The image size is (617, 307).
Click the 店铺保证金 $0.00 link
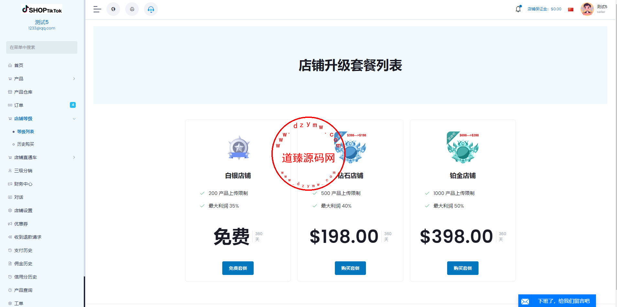(x=545, y=9)
